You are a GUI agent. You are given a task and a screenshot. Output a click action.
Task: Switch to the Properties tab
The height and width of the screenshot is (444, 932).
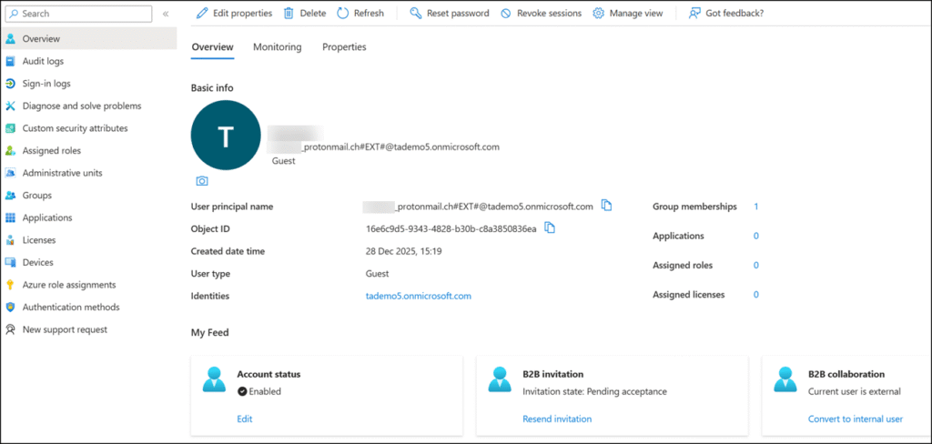344,47
